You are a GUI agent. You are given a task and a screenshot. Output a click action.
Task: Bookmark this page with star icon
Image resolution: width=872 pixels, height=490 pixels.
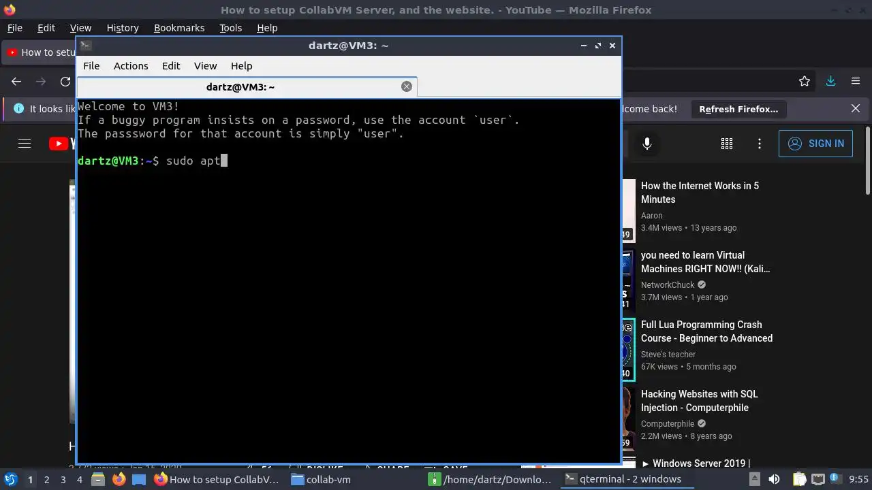tap(805, 81)
